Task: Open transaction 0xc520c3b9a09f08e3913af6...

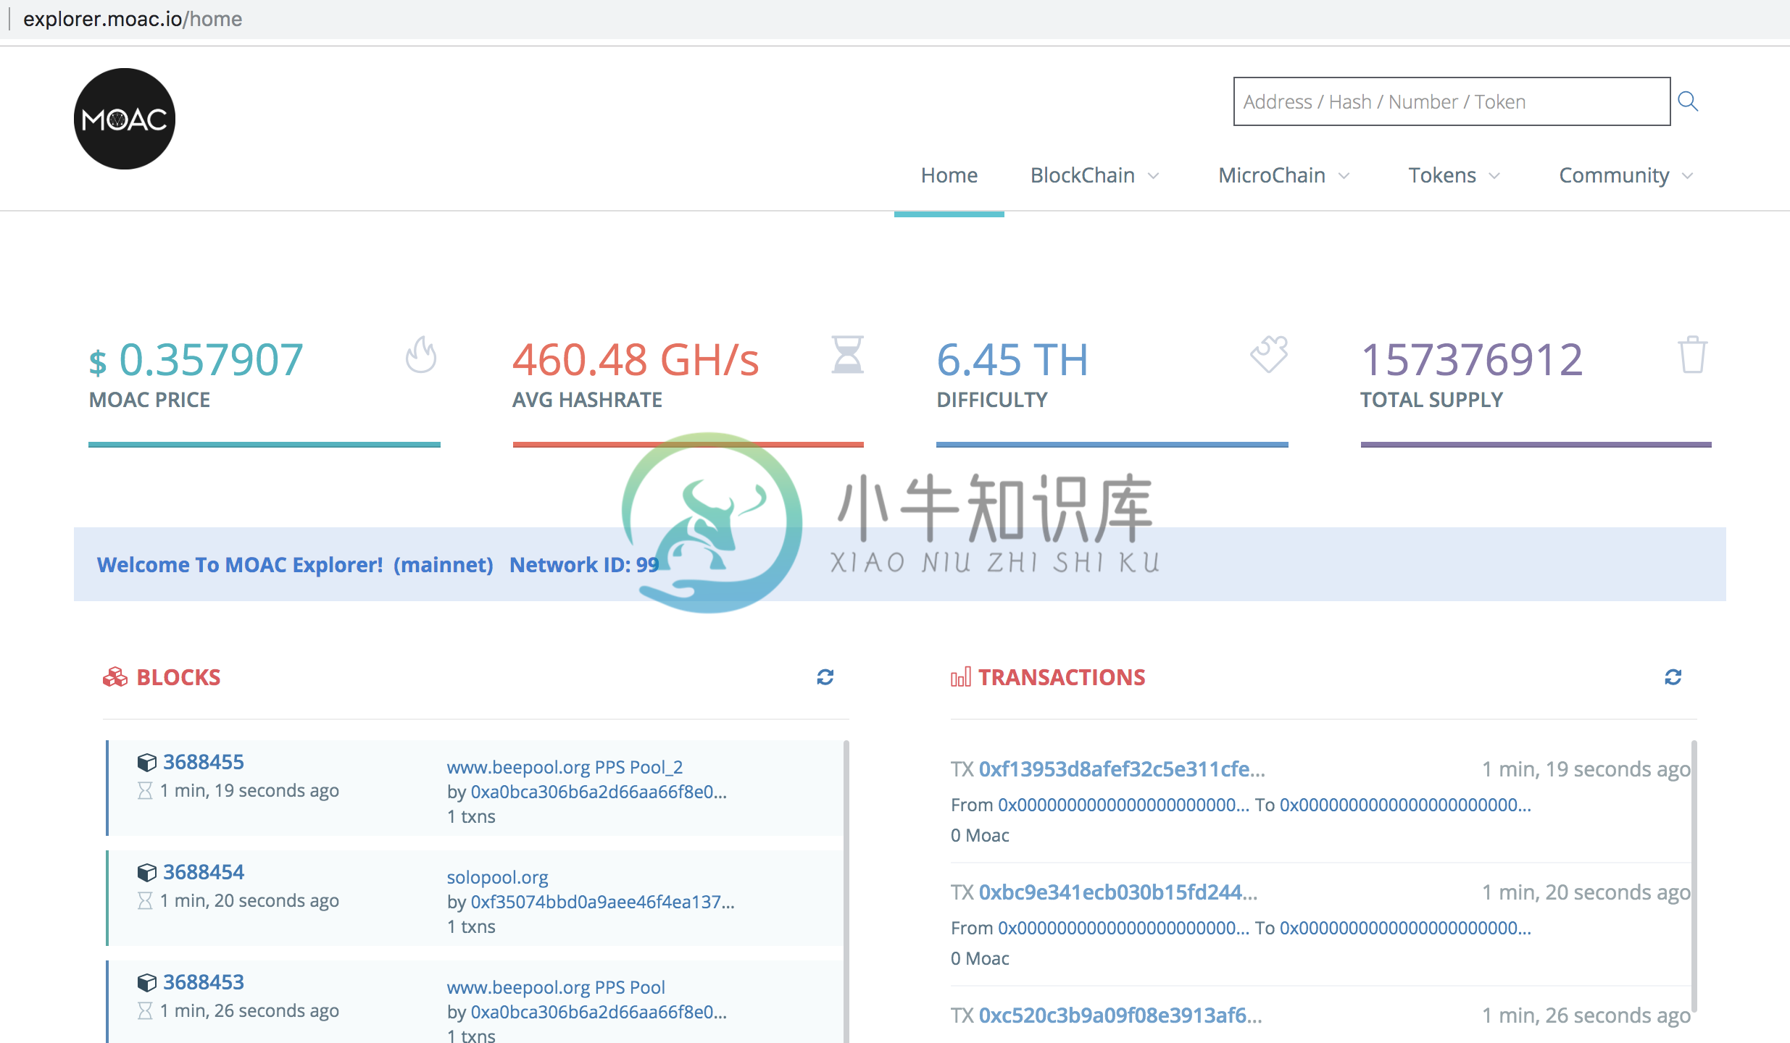Action: click(1120, 1015)
